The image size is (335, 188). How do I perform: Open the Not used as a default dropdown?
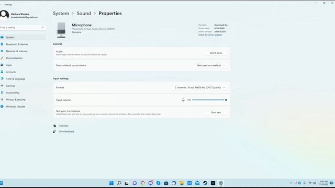tap(211, 65)
